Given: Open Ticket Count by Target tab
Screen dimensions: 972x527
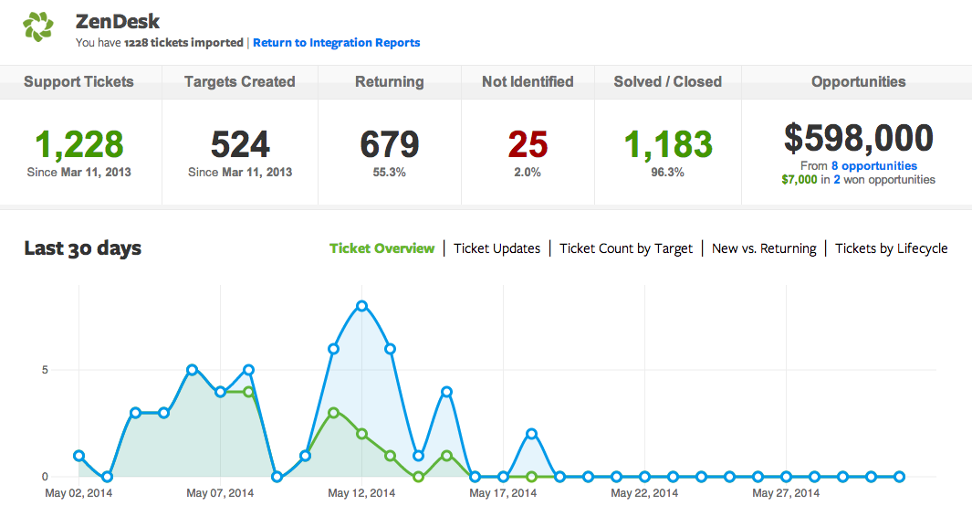Looking at the screenshot, I should tap(626, 248).
